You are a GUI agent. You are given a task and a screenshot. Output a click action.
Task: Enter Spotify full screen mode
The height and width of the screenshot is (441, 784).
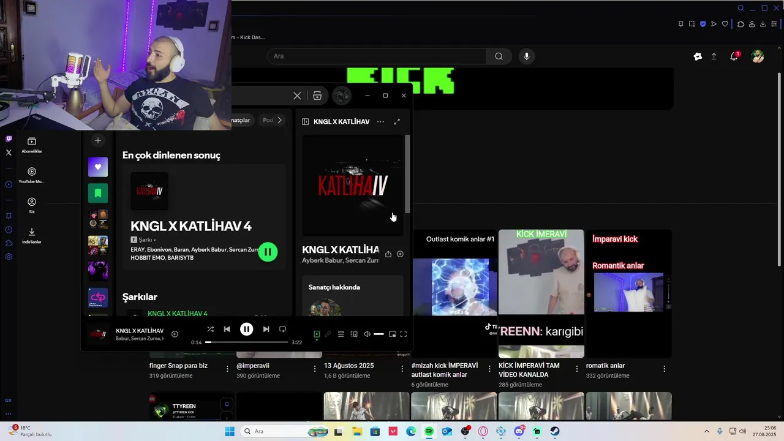pos(404,334)
